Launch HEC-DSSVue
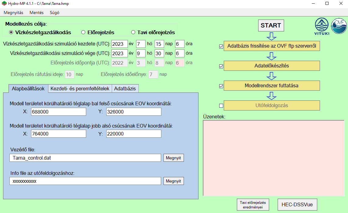The image size is (348, 213). (x=297, y=205)
